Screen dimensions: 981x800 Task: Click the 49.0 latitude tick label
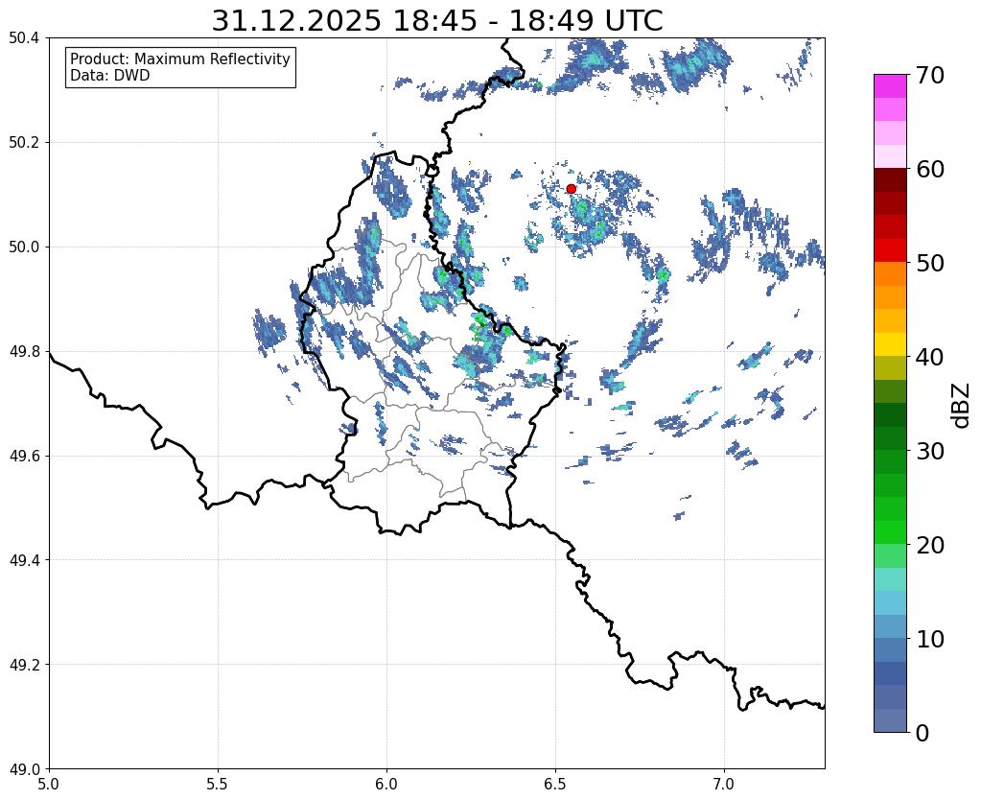click(24, 769)
